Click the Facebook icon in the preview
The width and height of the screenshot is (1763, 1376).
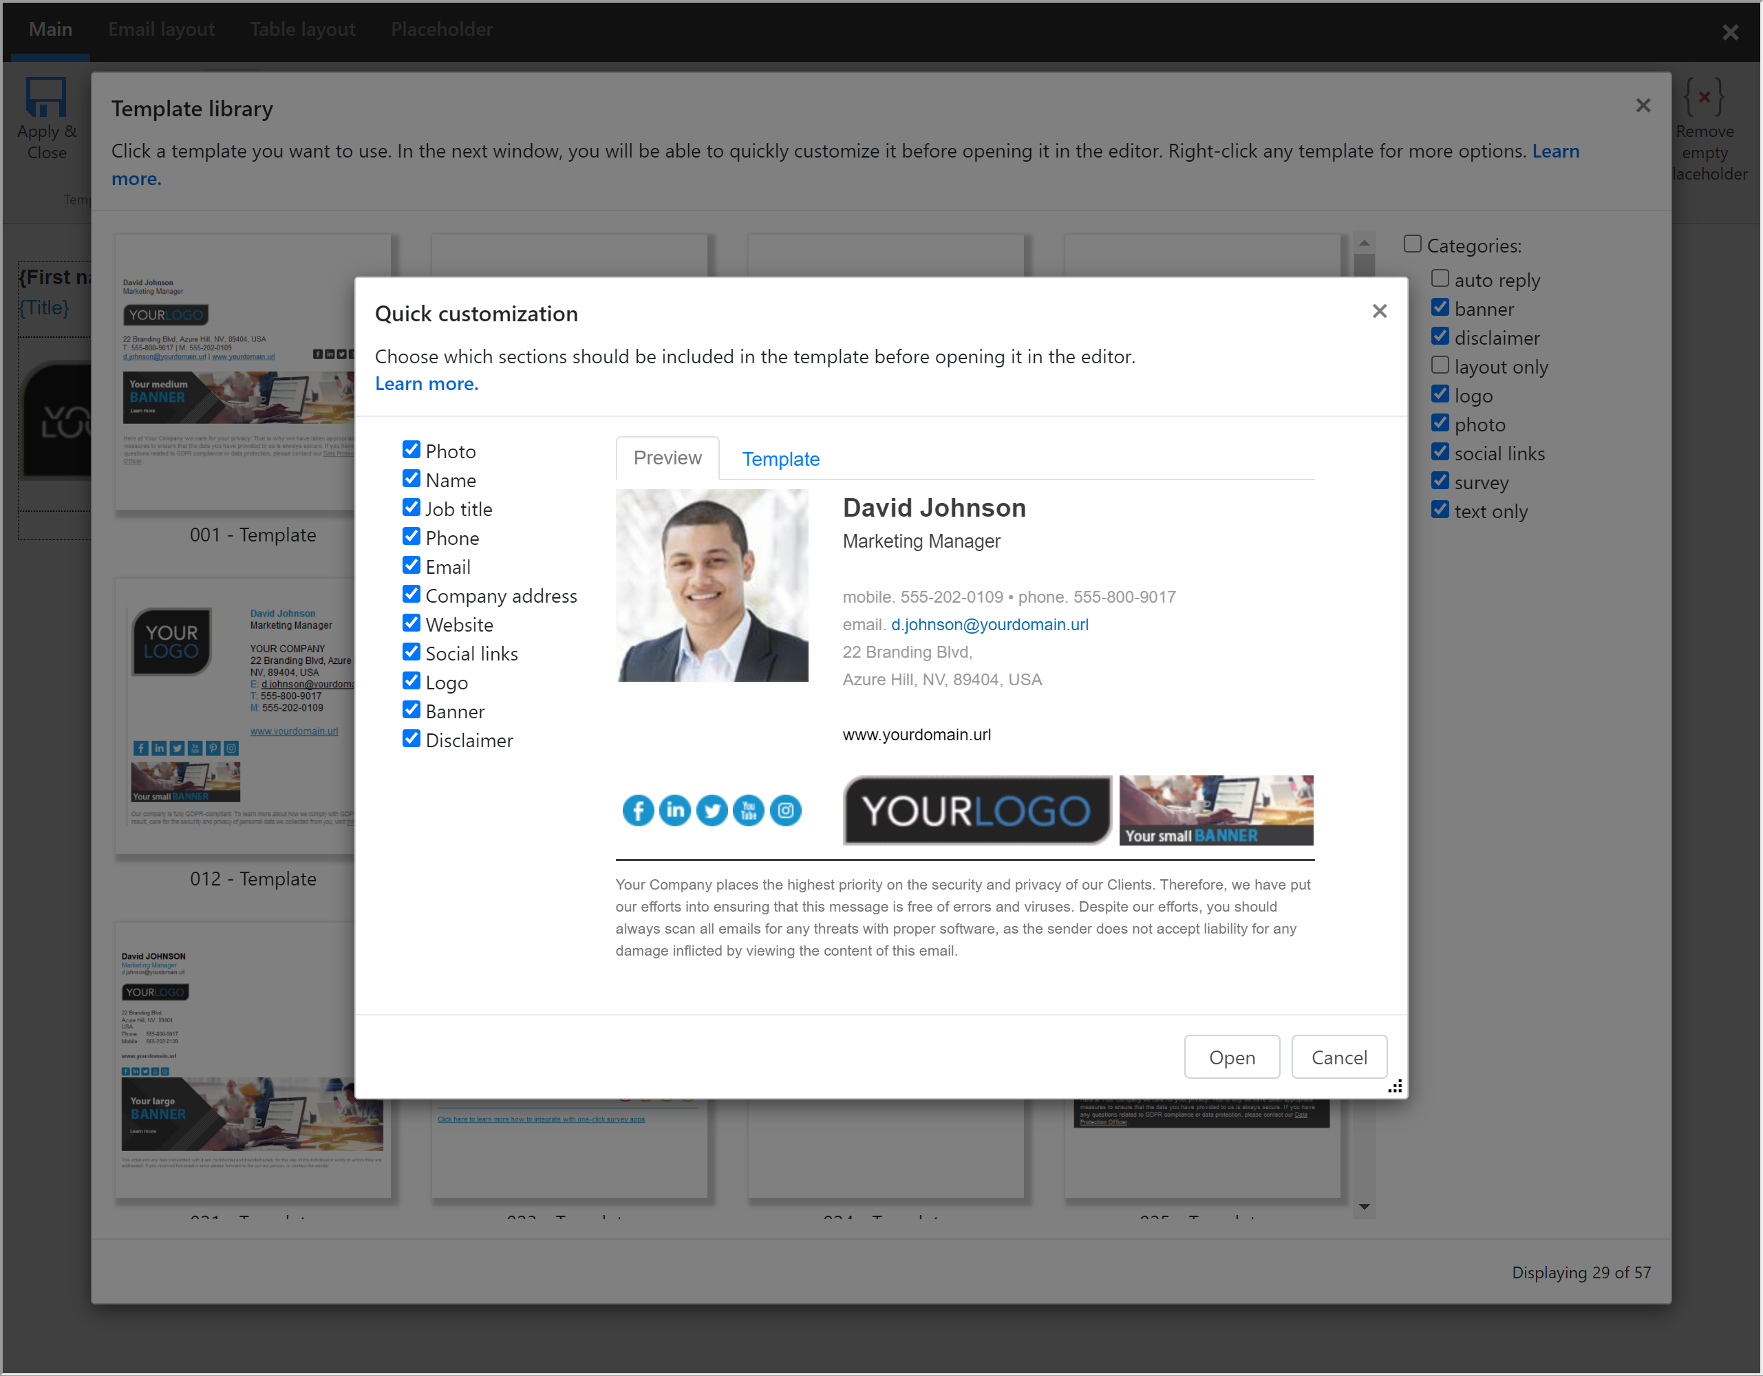click(638, 810)
